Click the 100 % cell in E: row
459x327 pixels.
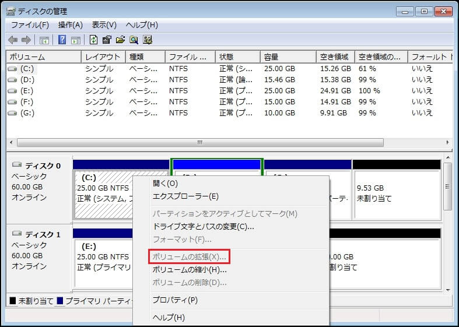tap(369, 91)
